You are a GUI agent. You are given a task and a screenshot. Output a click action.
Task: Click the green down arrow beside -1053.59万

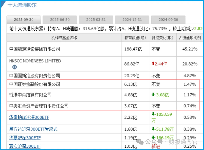pos(153,114)
